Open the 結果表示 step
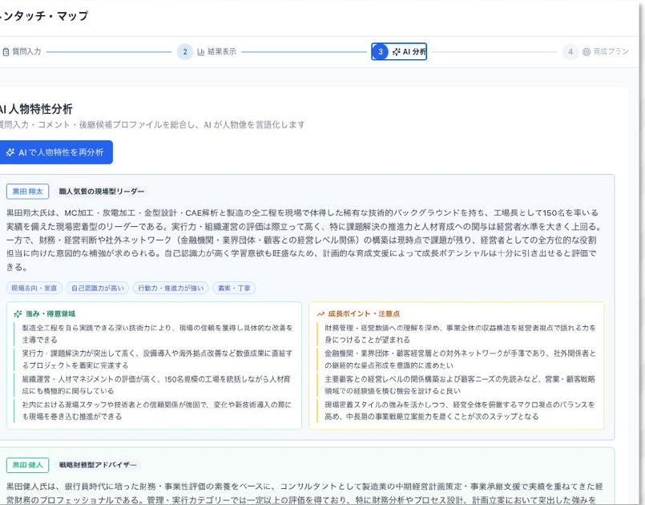The height and width of the screenshot is (505, 645). (x=222, y=52)
